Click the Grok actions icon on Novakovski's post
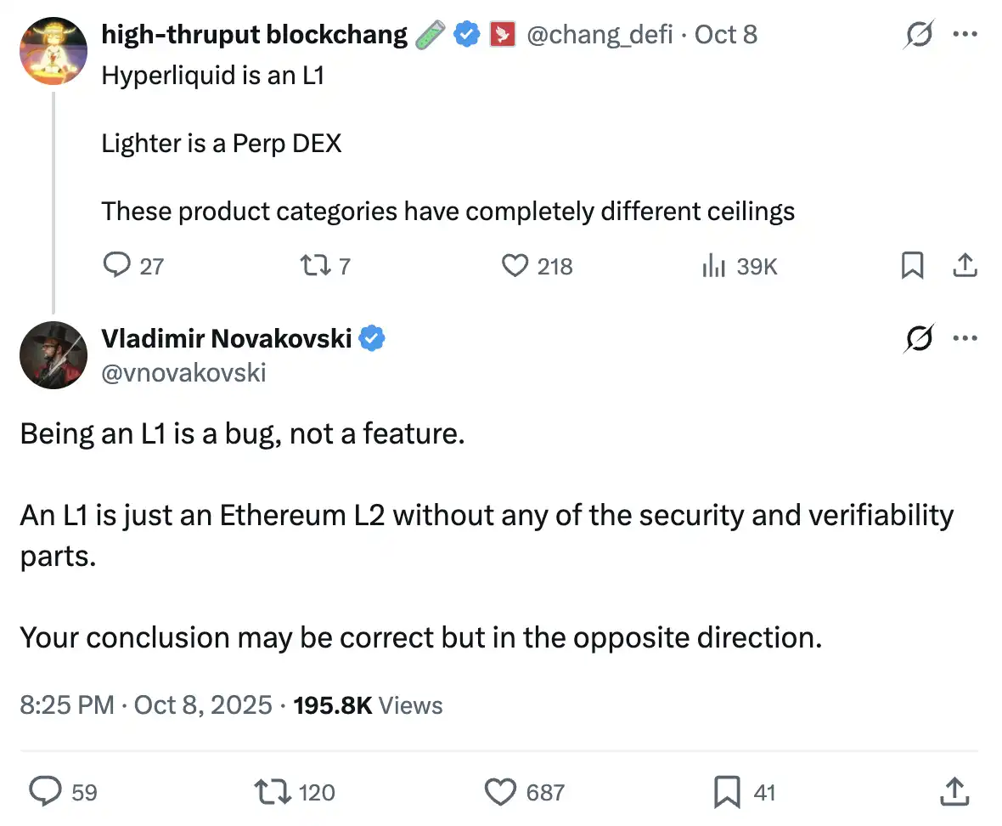1002x826 pixels. [x=918, y=337]
